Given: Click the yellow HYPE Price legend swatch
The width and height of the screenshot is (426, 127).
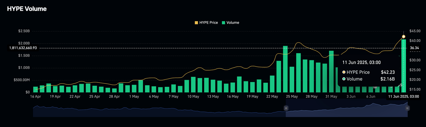Looking at the screenshot, I should tap(197, 23).
